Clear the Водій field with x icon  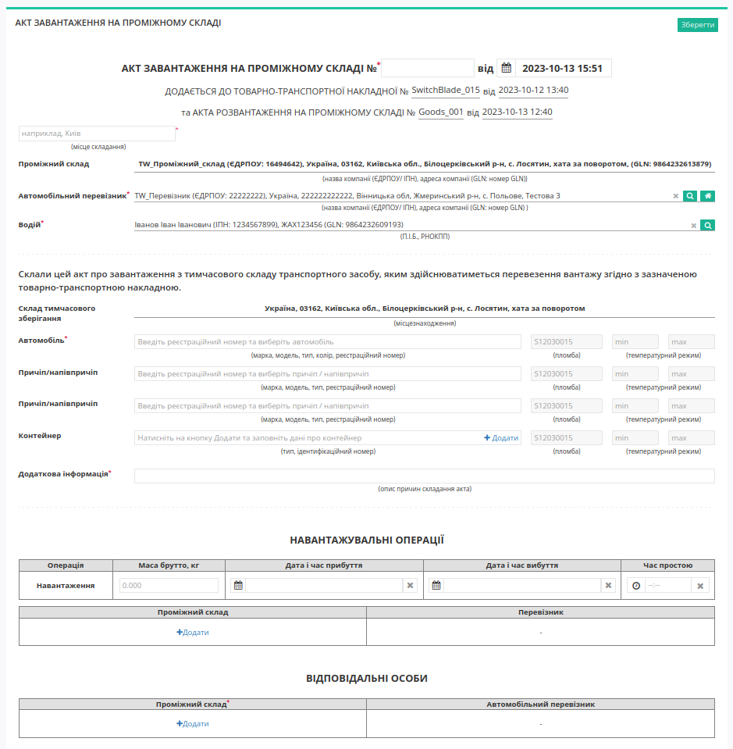click(693, 226)
